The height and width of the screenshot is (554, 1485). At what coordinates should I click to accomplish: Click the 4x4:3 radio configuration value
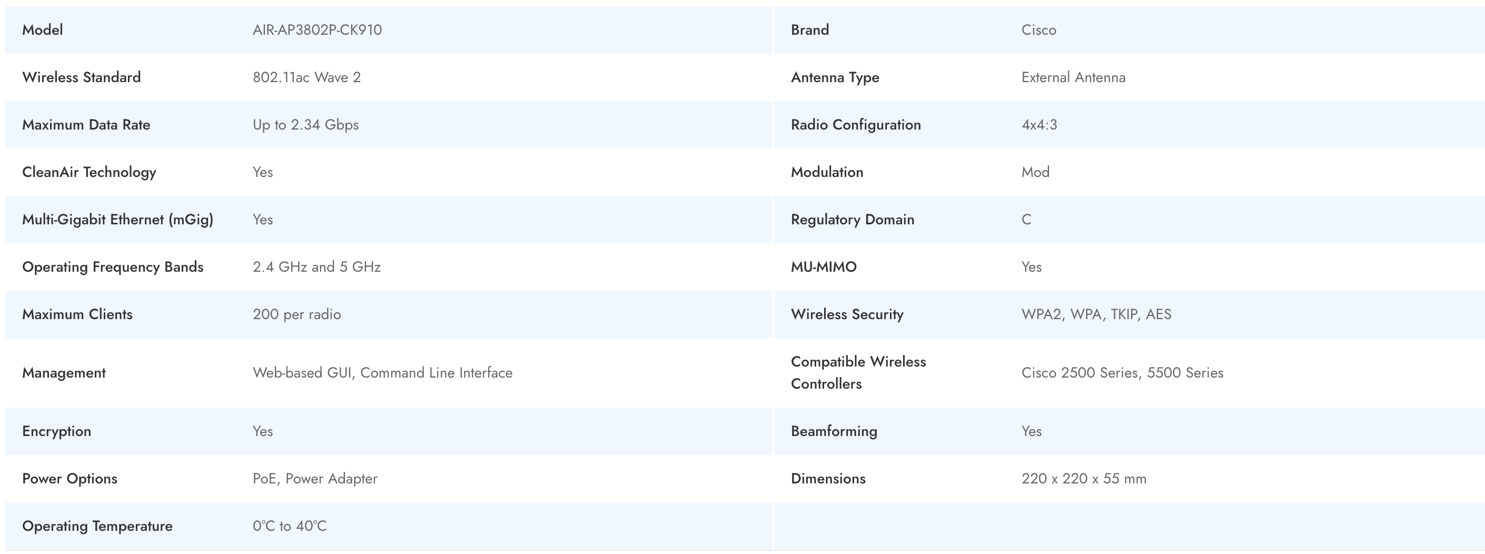[x=1039, y=124]
